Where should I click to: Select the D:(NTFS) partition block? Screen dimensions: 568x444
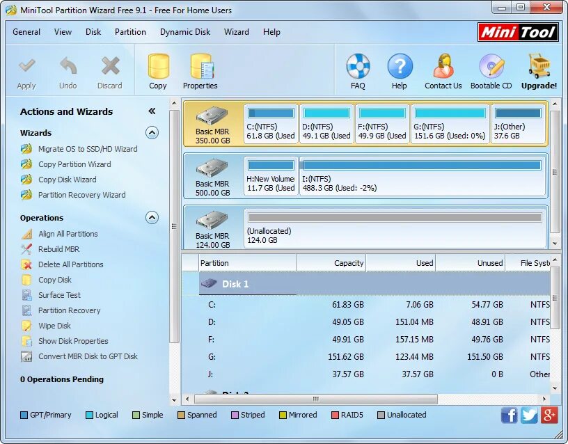click(326, 124)
